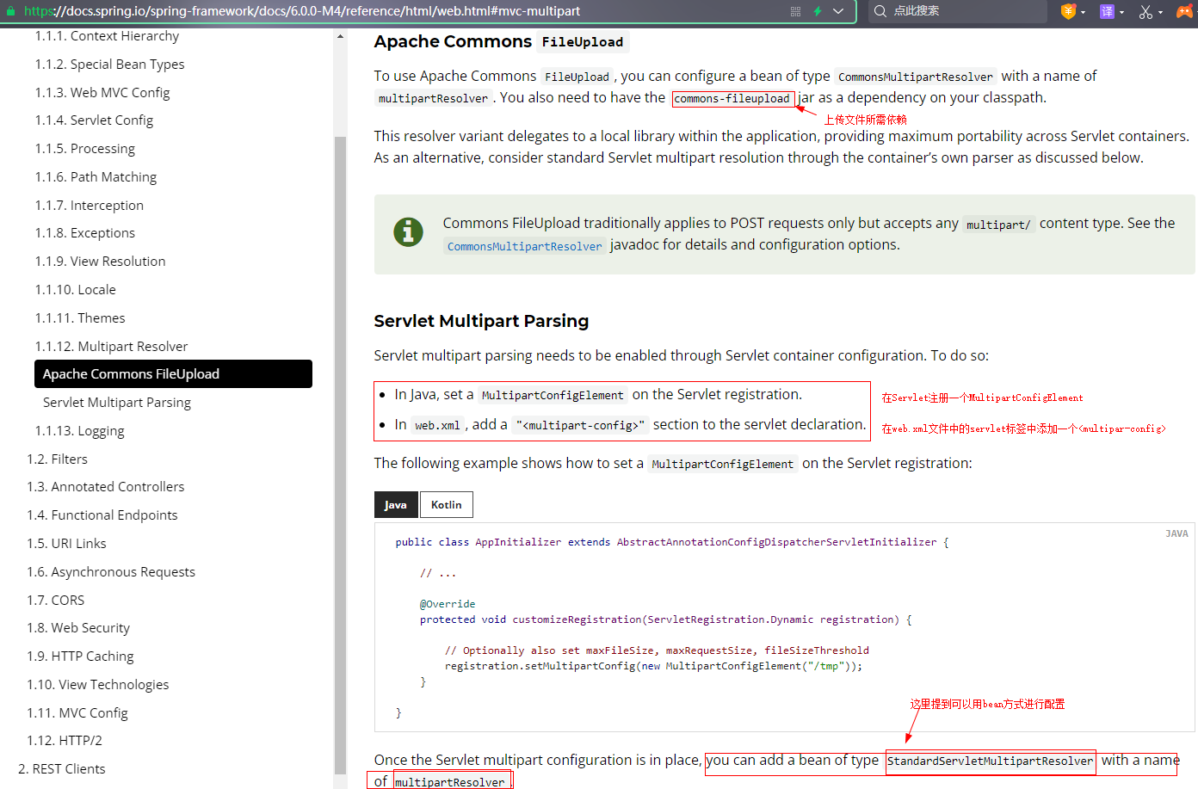Open 1.1.9. View Resolution section
The image size is (1198, 789).
pyautogui.click(x=100, y=262)
